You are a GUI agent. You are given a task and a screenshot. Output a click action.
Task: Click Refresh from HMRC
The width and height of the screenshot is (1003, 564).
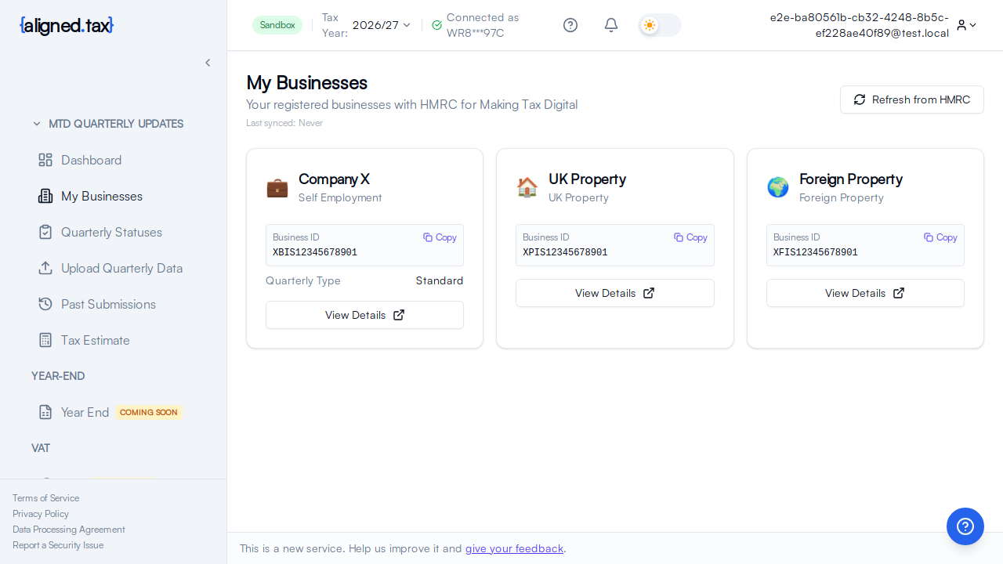click(911, 99)
